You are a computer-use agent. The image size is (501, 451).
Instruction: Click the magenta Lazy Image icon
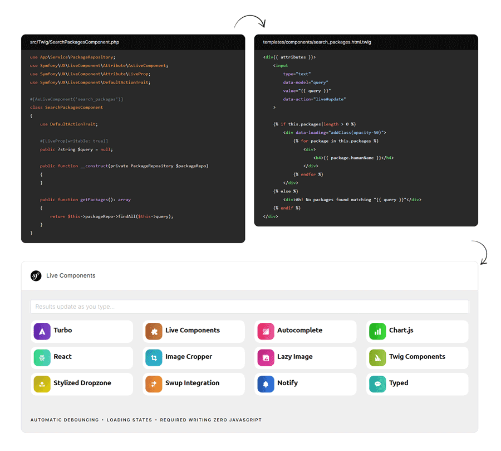(x=266, y=357)
